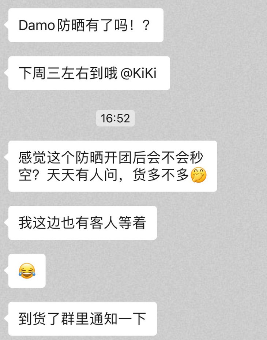Tap the line "感觉这个防晒开团后会不会秒"

111,157
